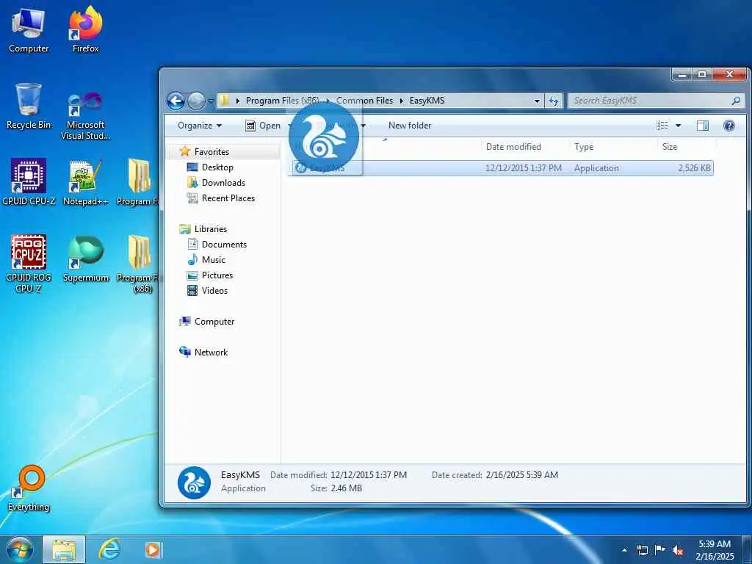Click the 12/12/2015 1:37 PM date cell

(523, 168)
